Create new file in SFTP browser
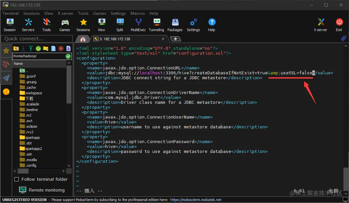Screen dimensions: 349x203 pyautogui.click(x=53, y=48)
